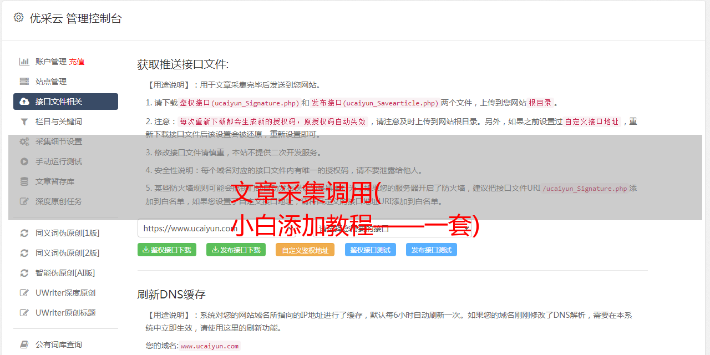This screenshot has width=710, height=355.
Task: Click the www.ucaiyun.com domain under 您的域名
Action: click(x=210, y=346)
